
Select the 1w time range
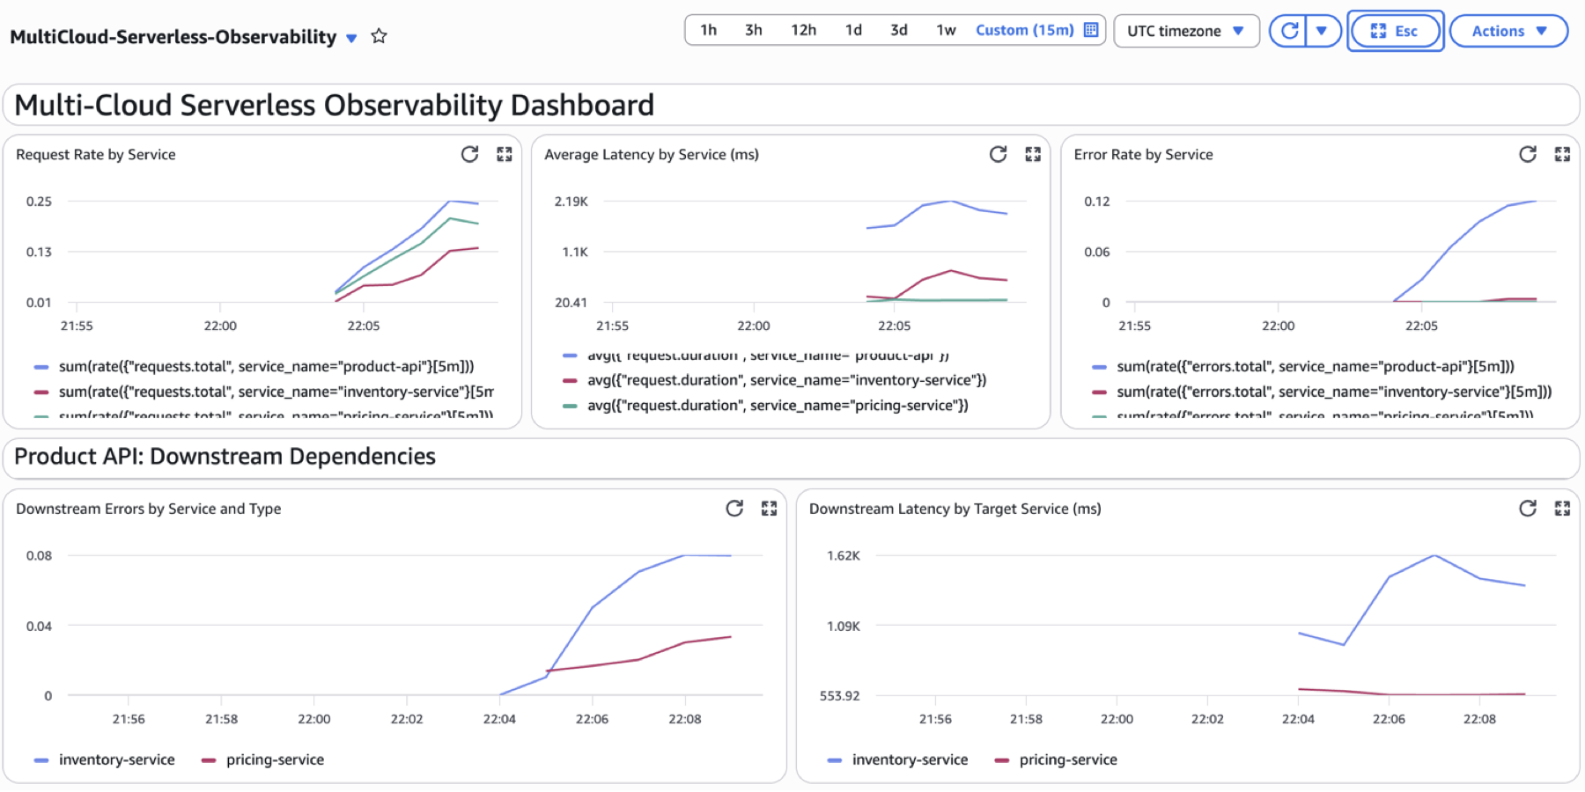[x=946, y=30]
